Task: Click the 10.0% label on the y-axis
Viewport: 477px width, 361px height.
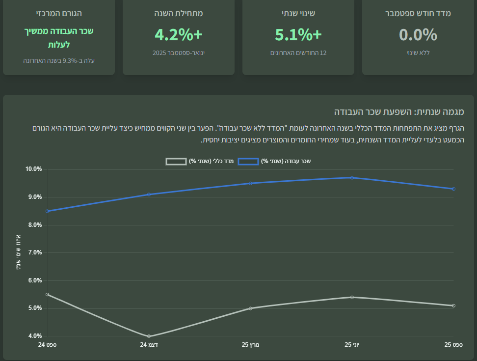Action: point(34,169)
